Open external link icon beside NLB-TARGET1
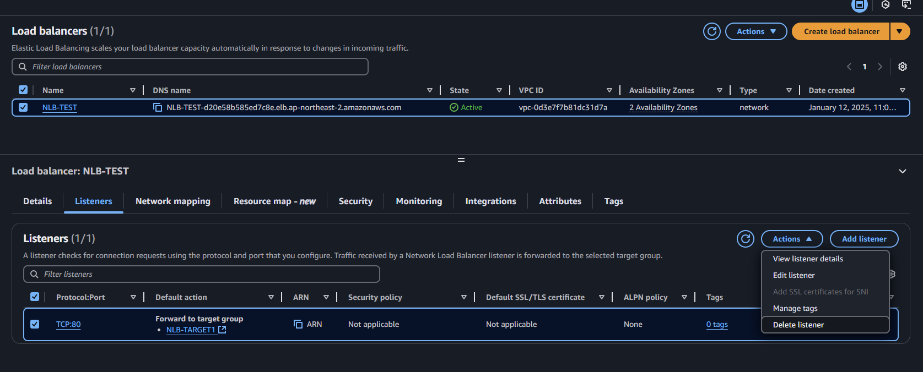This screenshot has width=923, height=372. [x=222, y=330]
